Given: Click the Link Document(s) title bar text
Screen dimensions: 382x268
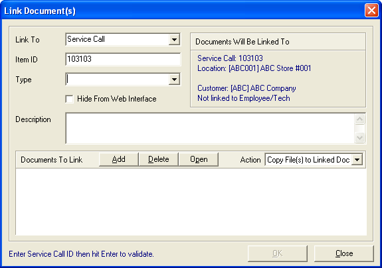Looking at the screenshot, I should pyautogui.click(x=40, y=11).
